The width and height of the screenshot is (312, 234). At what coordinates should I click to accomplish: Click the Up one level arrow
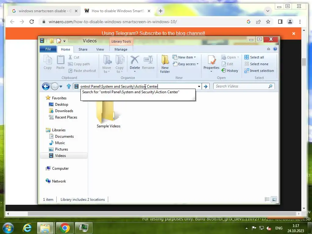[69, 86]
